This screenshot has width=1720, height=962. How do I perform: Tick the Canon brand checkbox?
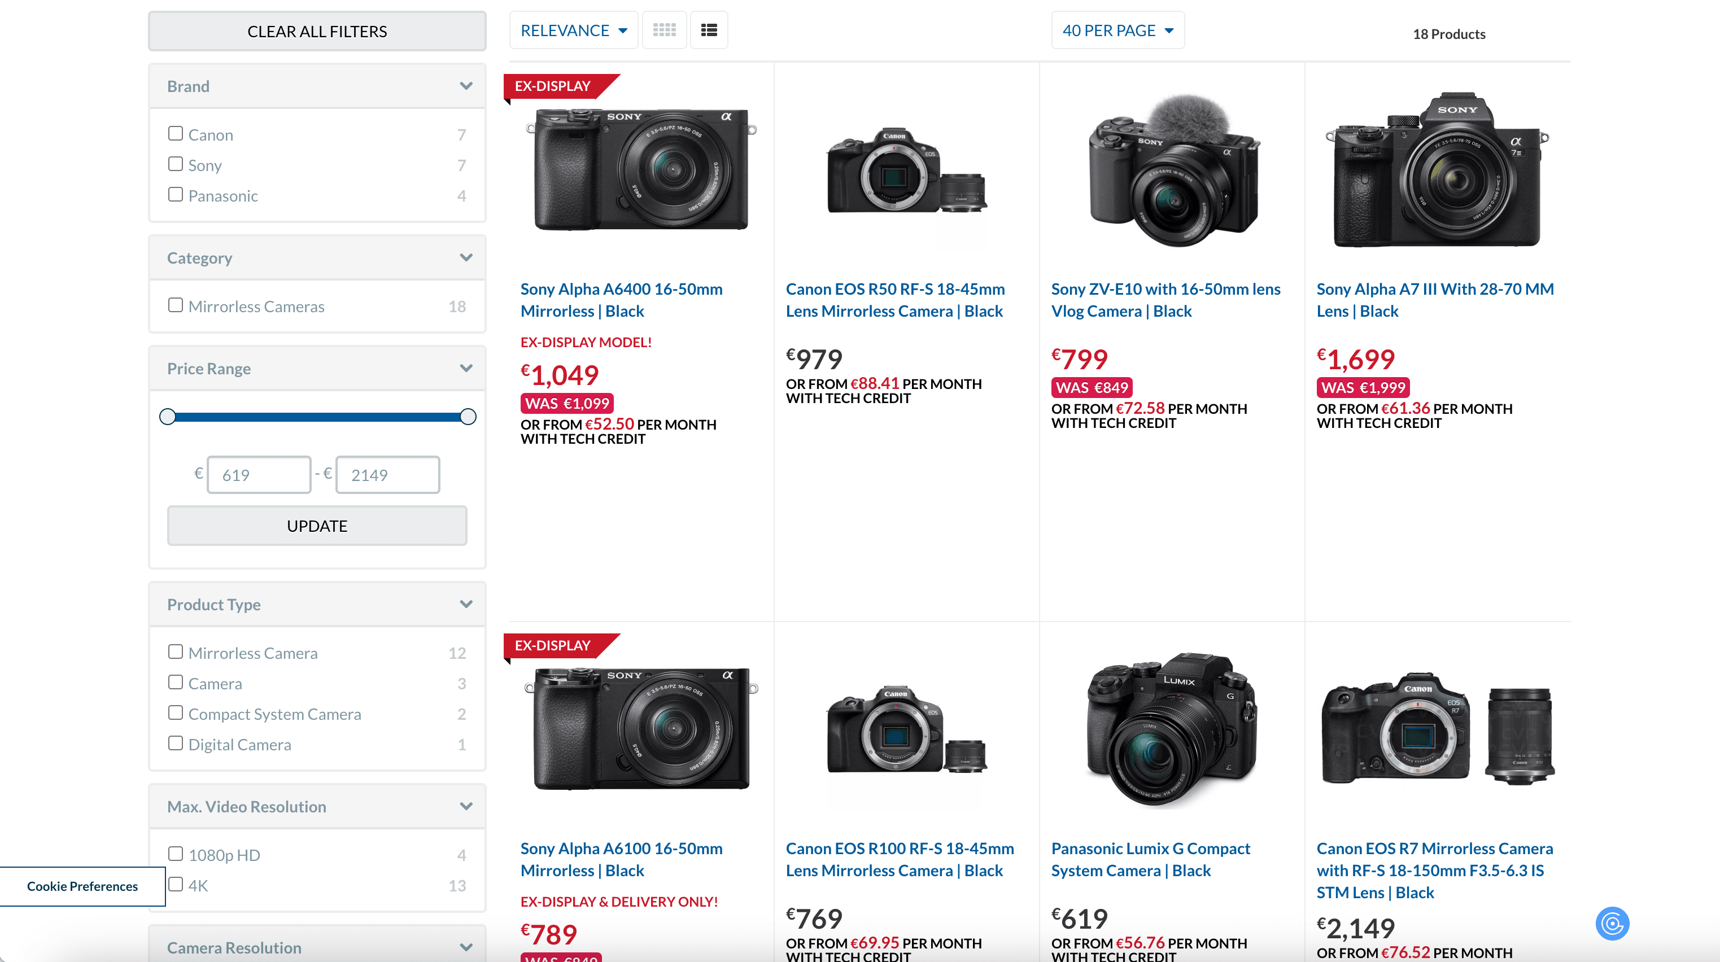pos(176,134)
